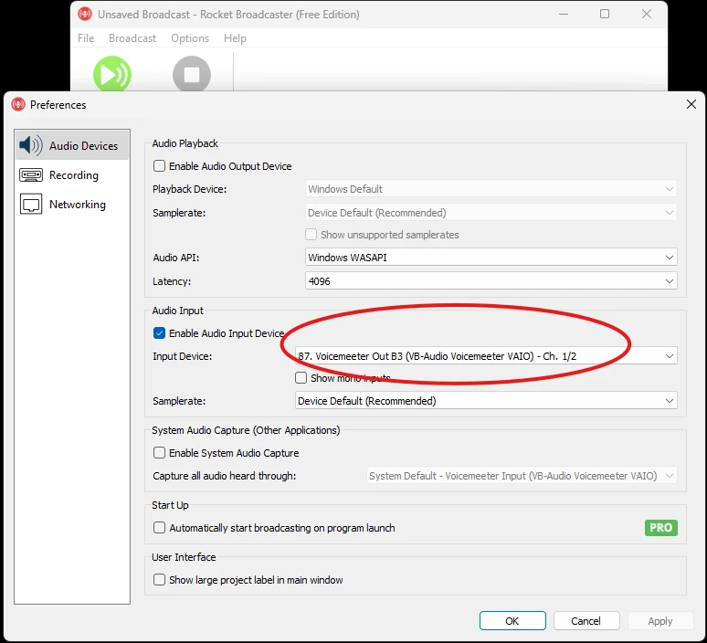The image size is (707, 643).
Task: Click the Audio API: label
Action: (x=176, y=257)
